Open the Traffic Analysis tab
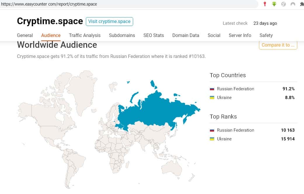 click(x=85, y=35)
